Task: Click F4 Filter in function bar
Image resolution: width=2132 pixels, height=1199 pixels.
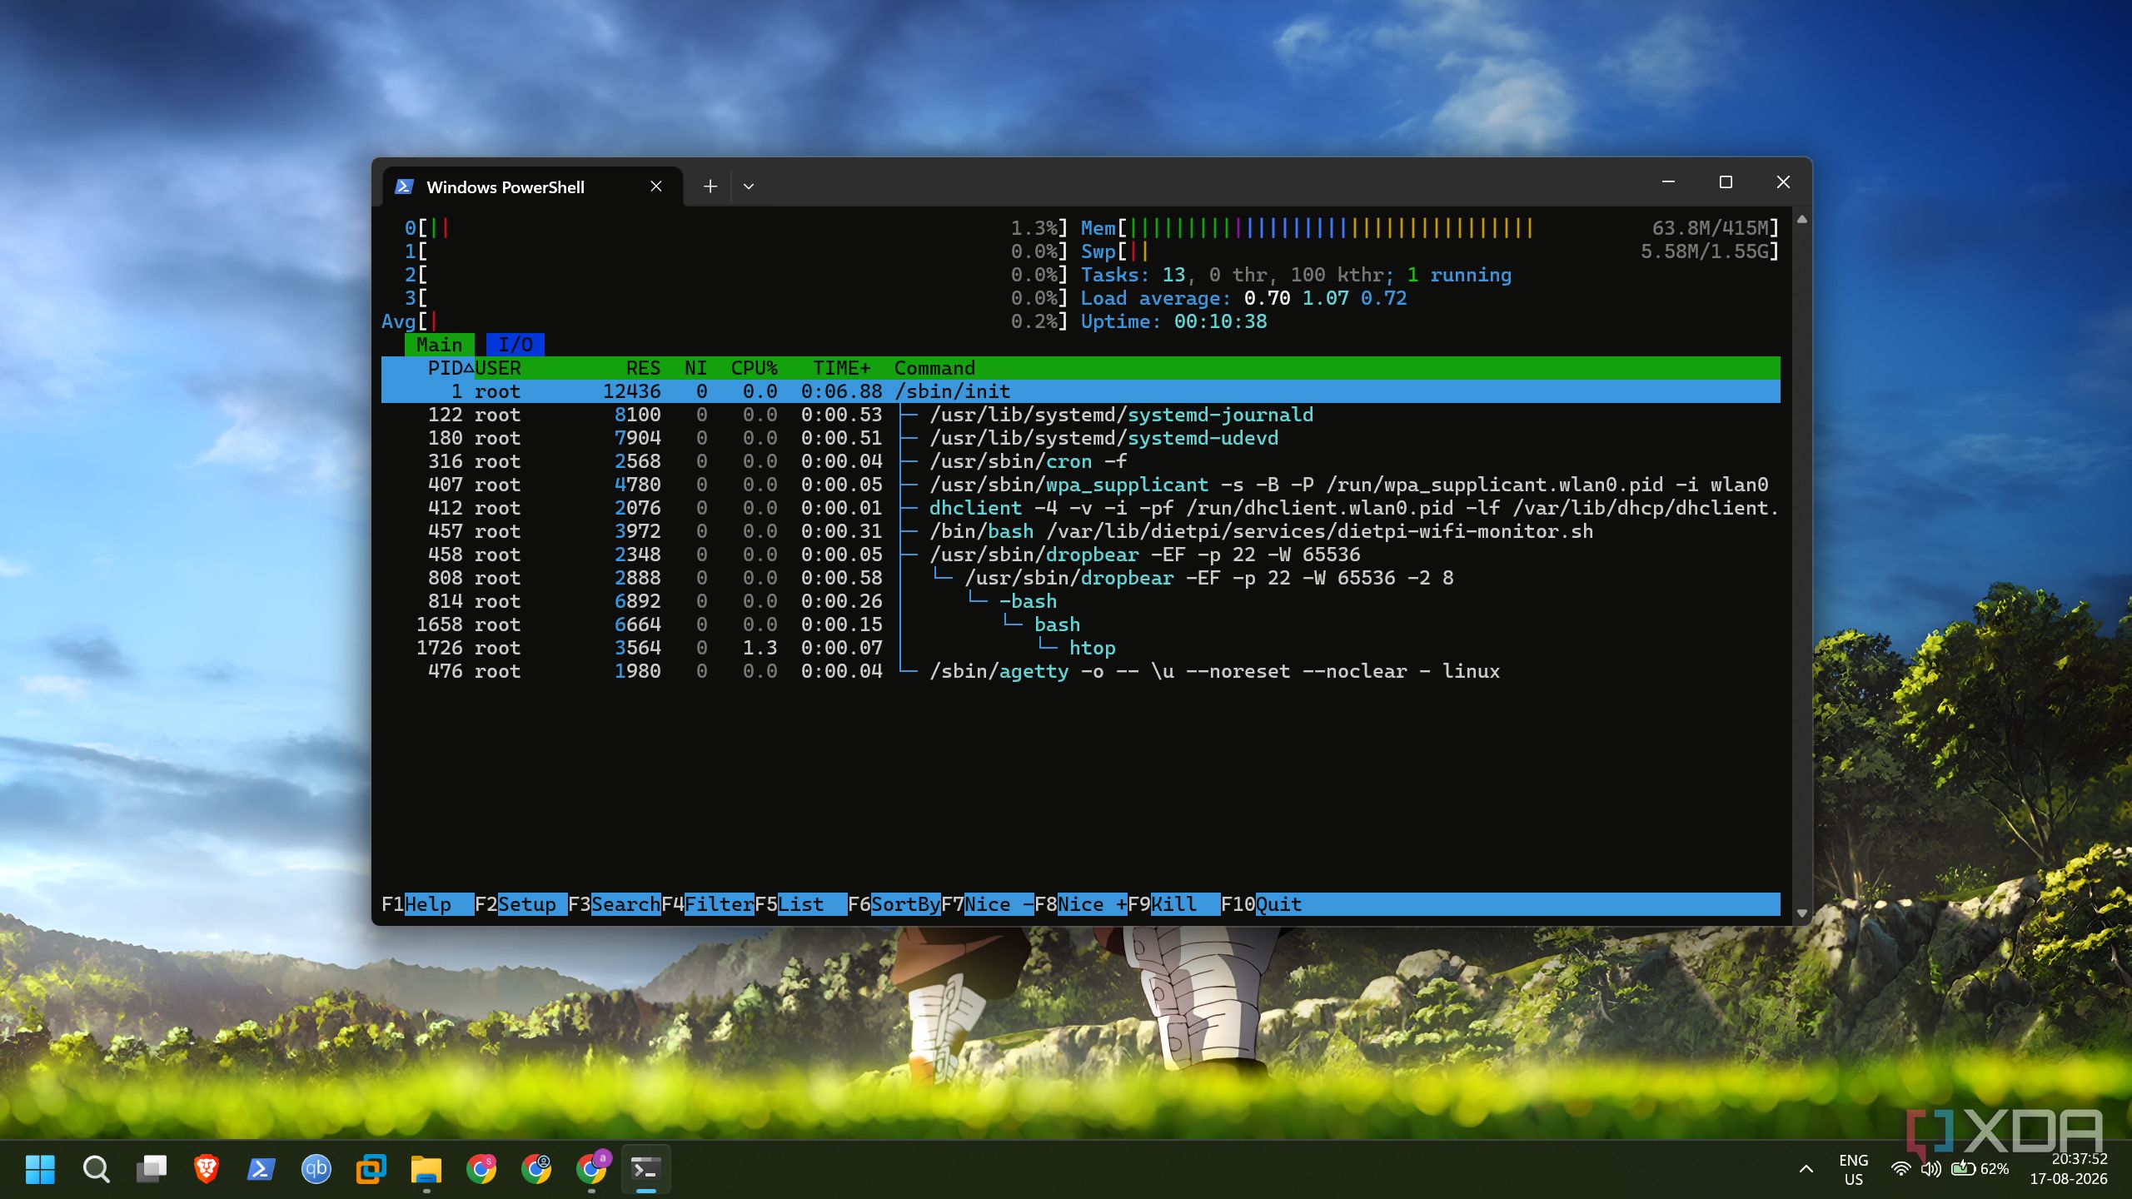Action: [707, 904]
